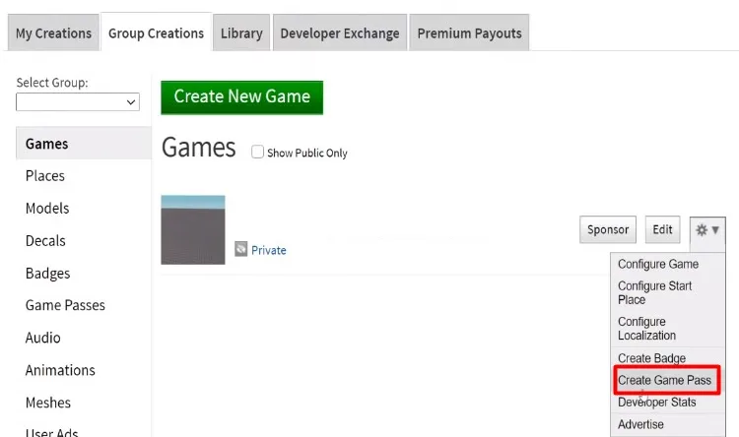Open Meshes in the left sidebar
739x437 pixels.
coord(48,403)
